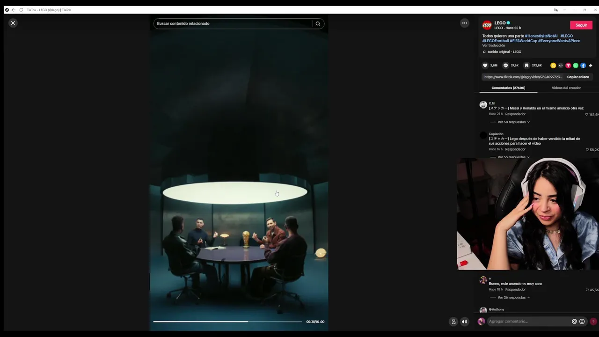The image size is (599, 337).
Task: Insert a mention with @ icon
Action: tap(574, 322)
